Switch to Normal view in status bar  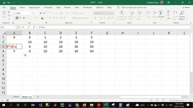[151, 100]
